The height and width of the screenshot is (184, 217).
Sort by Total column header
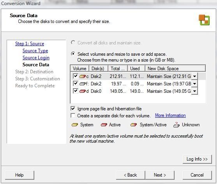118,69
